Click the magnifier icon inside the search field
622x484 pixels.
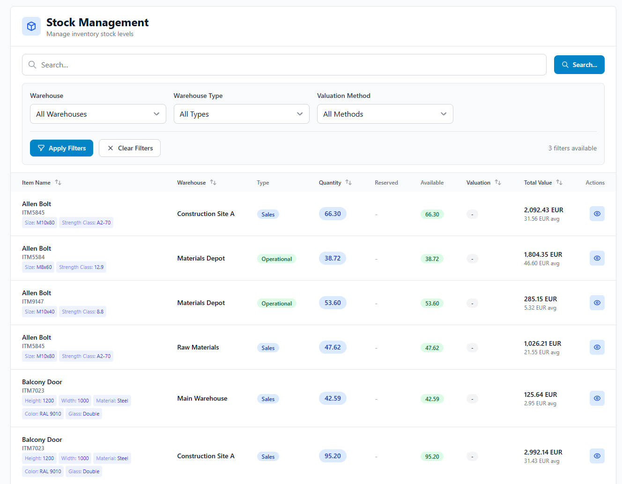point(32,65)
